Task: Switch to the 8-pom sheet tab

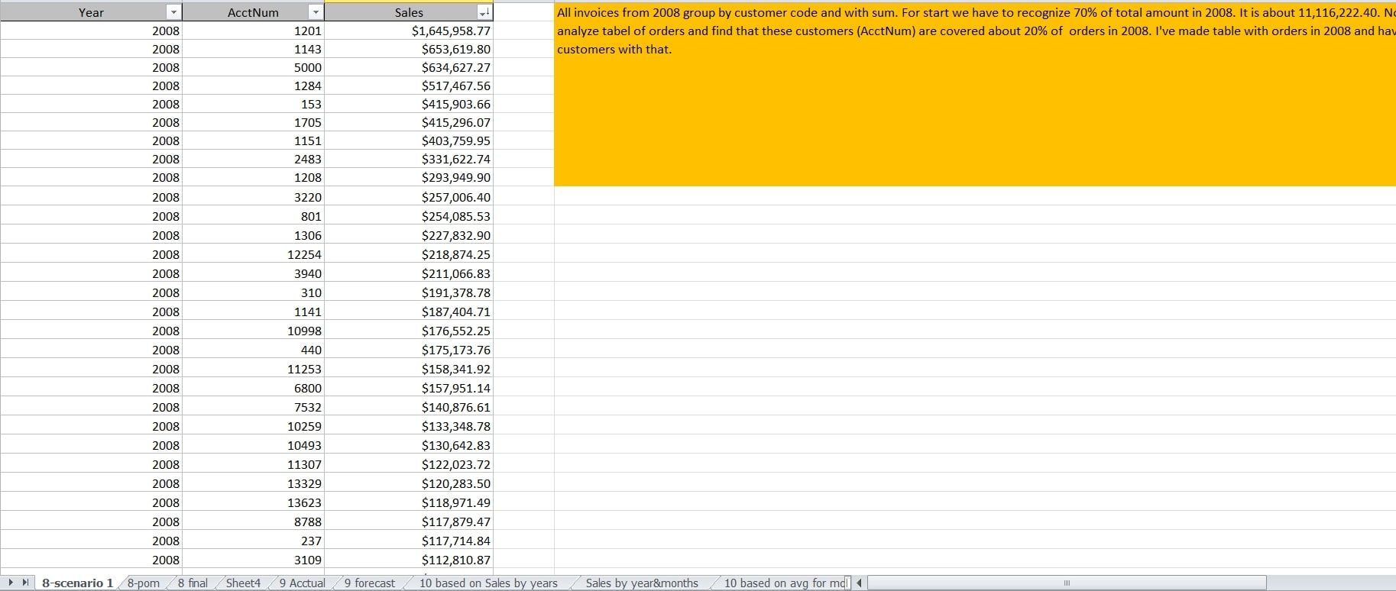Action: click(x=143, y=583)
